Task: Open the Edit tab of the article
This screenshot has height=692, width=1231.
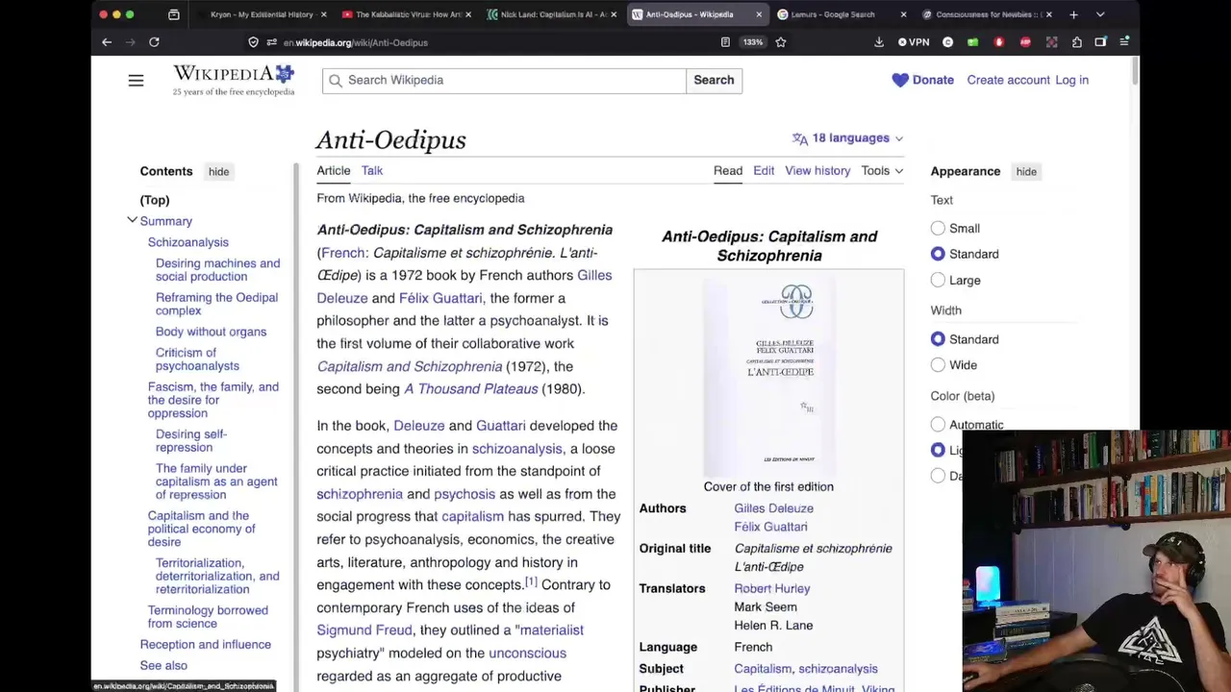Action: (x=764, y=171)
